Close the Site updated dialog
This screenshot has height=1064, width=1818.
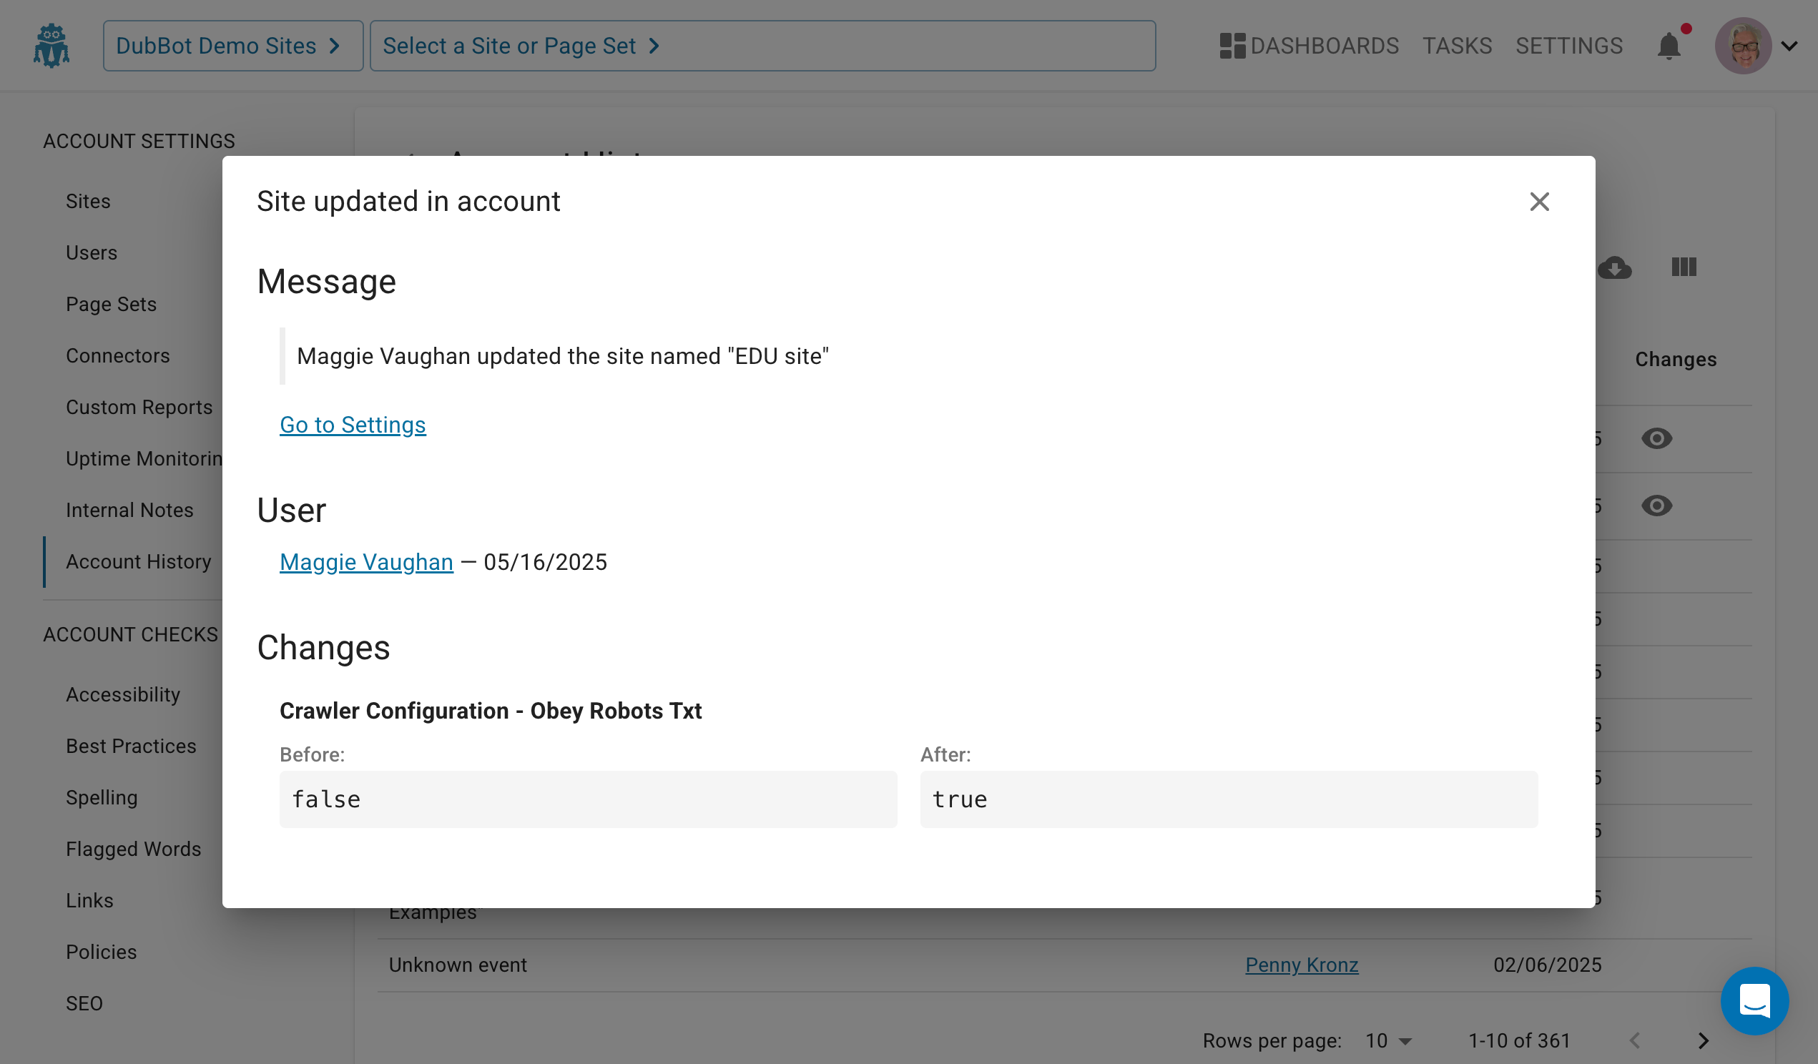(x=1539, y=202)
